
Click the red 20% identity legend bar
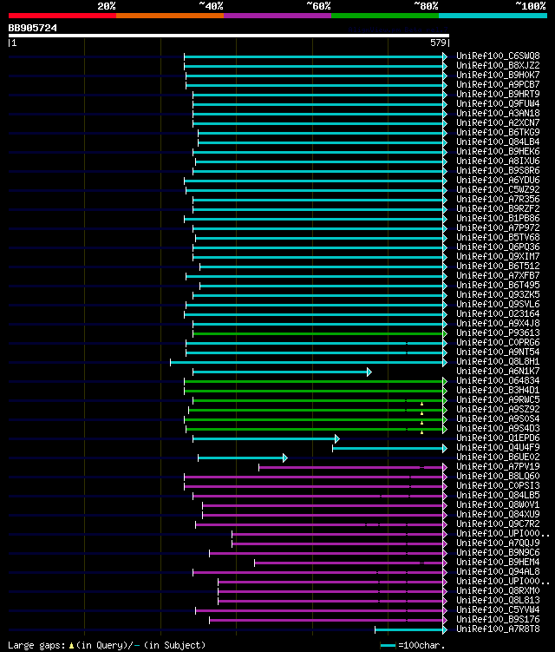(x=62, y=16)
